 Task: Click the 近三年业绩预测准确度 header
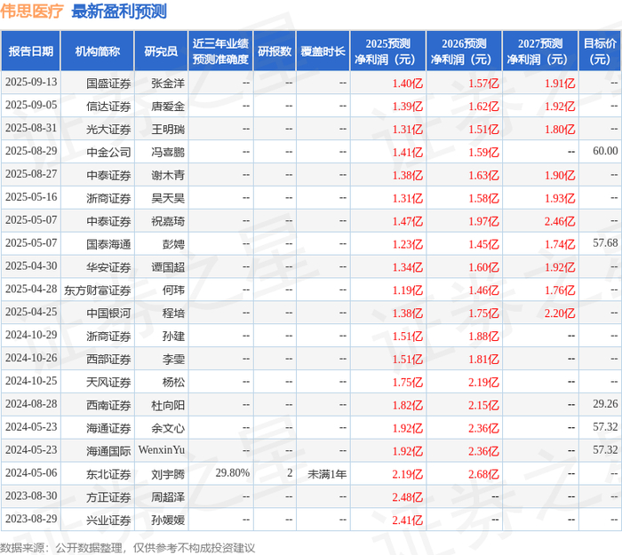pos(220,52)
